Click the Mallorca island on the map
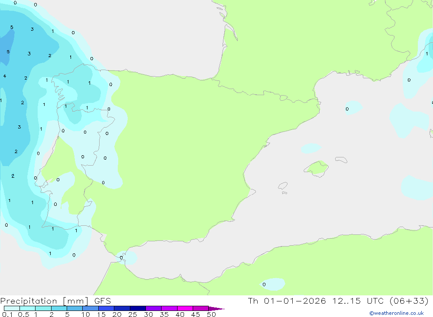Viewport: 433px width, 317px height. pyautogui.click(x=317, y=168)
